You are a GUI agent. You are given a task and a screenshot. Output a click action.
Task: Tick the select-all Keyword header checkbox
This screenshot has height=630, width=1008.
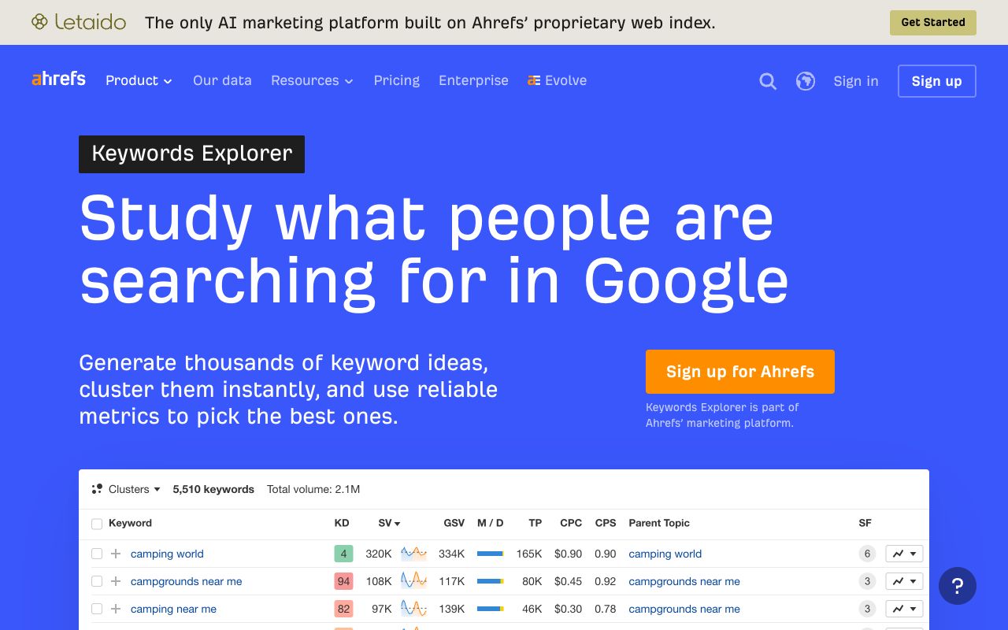97,524
